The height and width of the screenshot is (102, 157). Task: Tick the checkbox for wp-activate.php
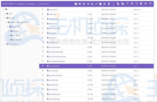(x=43, y=47)
